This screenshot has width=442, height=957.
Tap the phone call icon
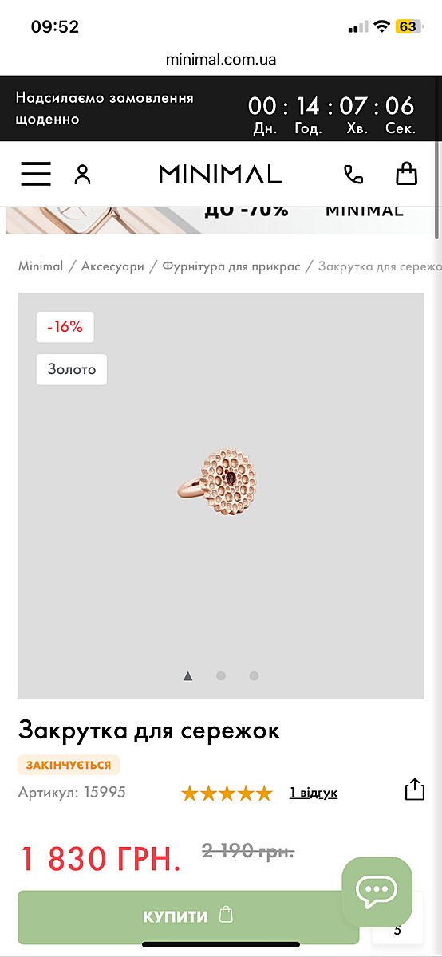[x=353, y=174]
